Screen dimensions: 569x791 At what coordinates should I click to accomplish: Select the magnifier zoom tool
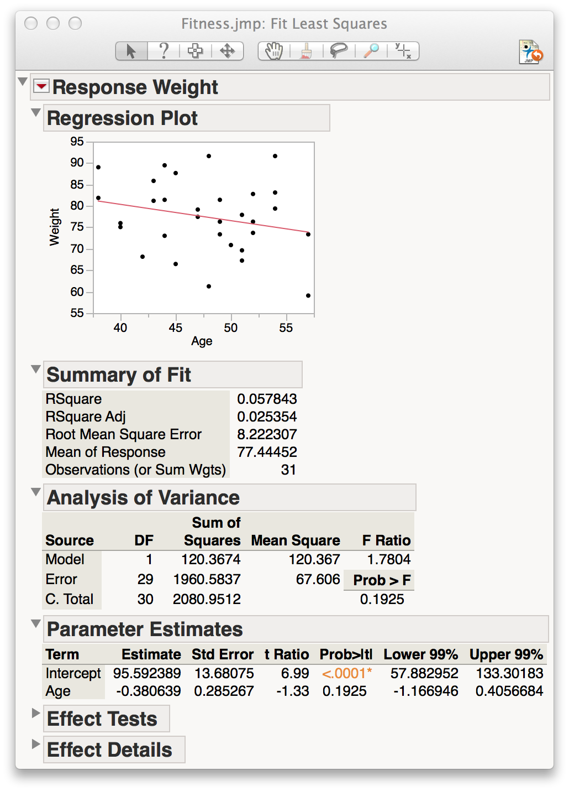[371, 51]
